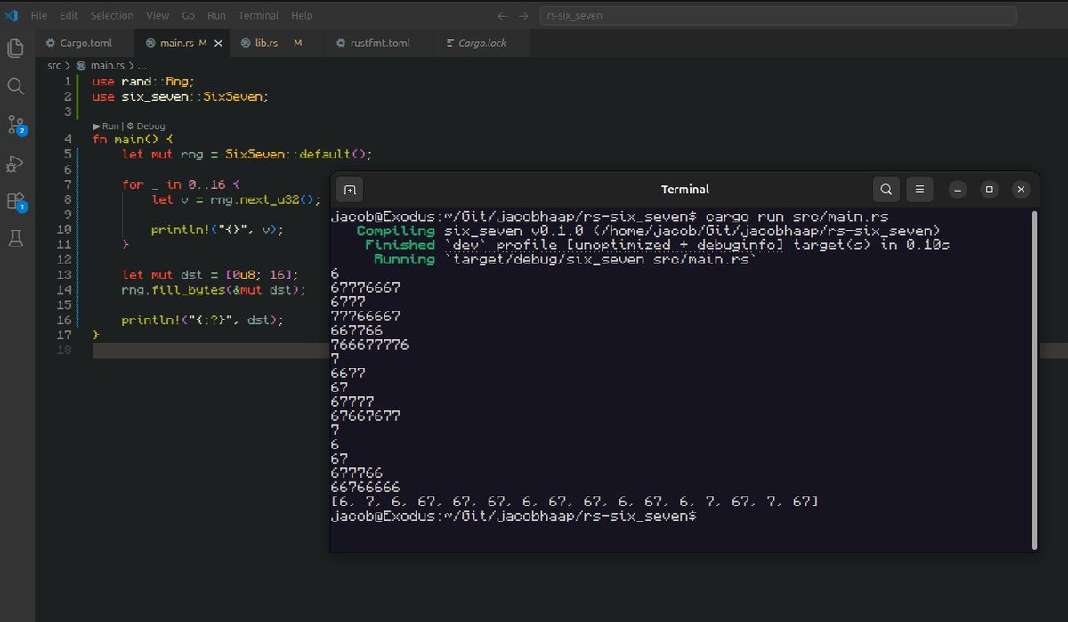
Task: Open the Run and Debug view
Action: (15, 164)
